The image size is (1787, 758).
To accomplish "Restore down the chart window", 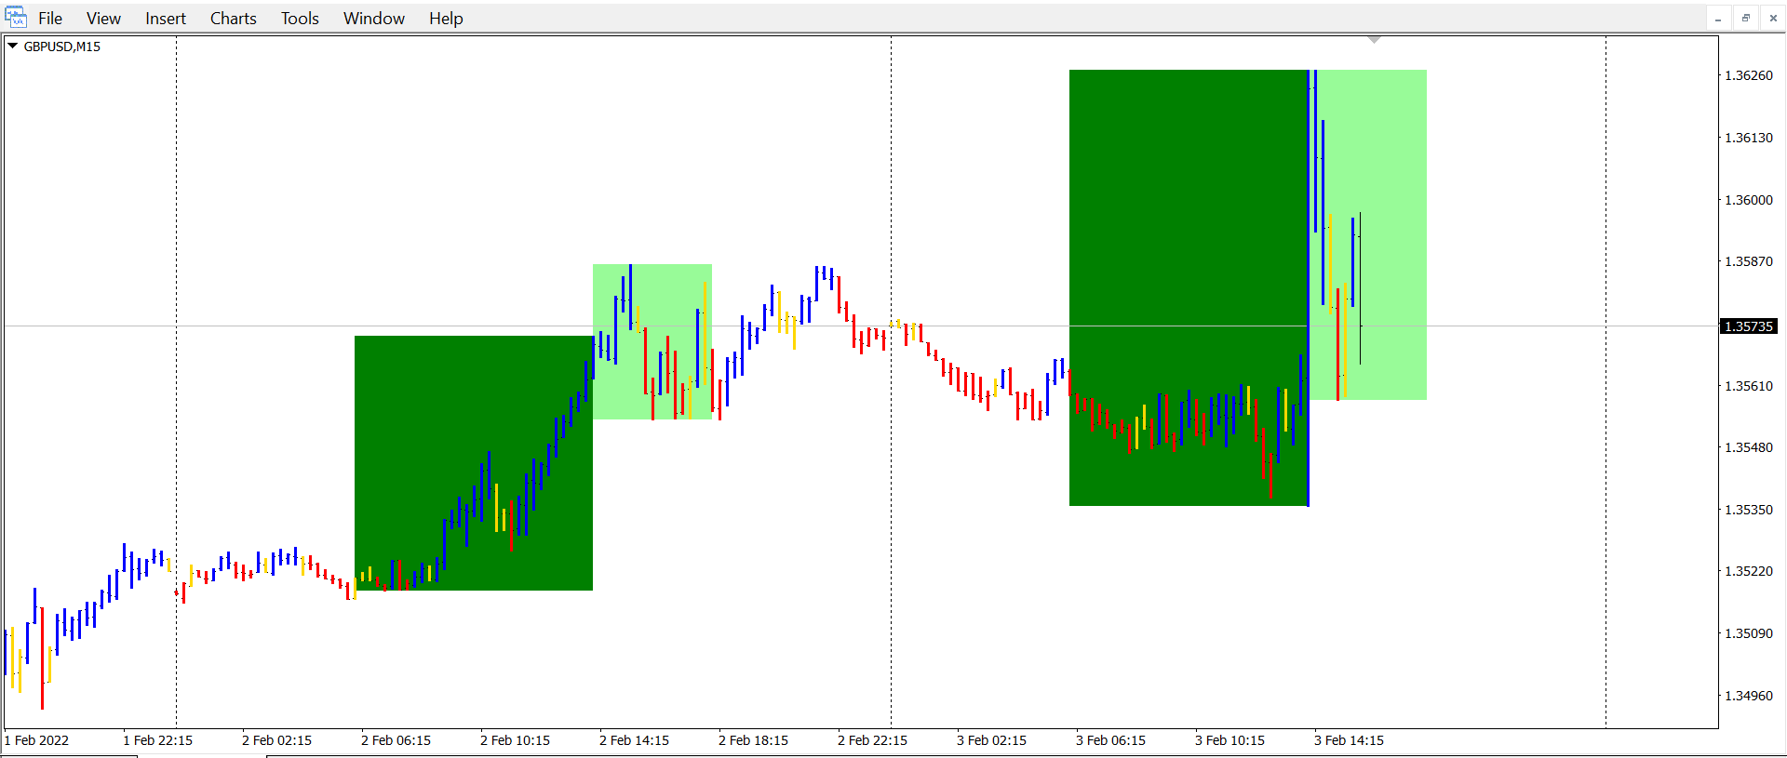I will 1746,19.
